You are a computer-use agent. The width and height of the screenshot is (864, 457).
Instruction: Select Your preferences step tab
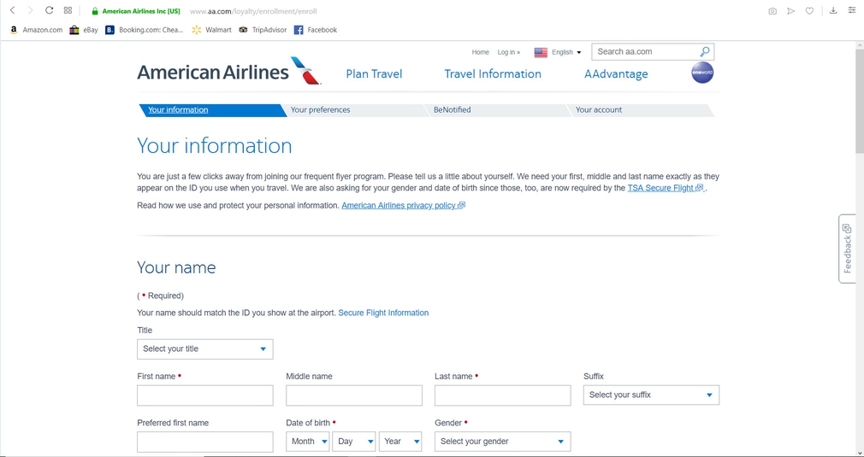coord(355,110)
